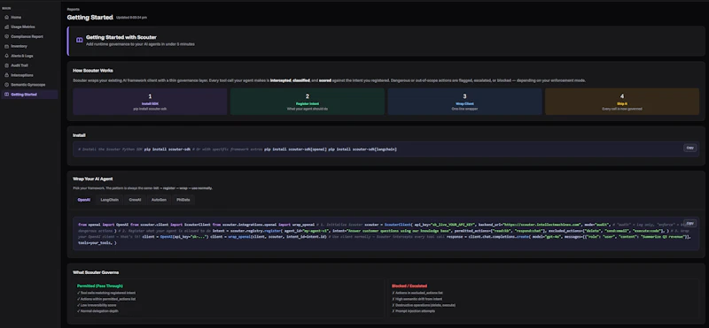Screen dimensions: 709x328
Task: Click the 'How Scouter Works' heading
Action: click(x=93, y=71)
